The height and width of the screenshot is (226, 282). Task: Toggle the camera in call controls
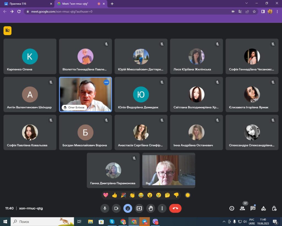click(x=116, y=208)
